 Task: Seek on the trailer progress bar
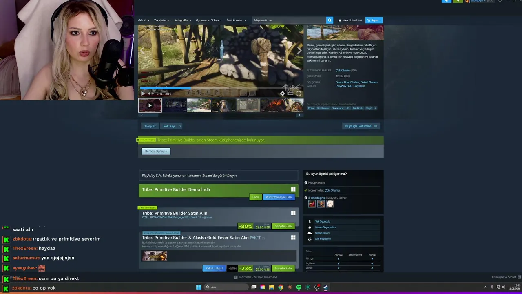[220, 88]
